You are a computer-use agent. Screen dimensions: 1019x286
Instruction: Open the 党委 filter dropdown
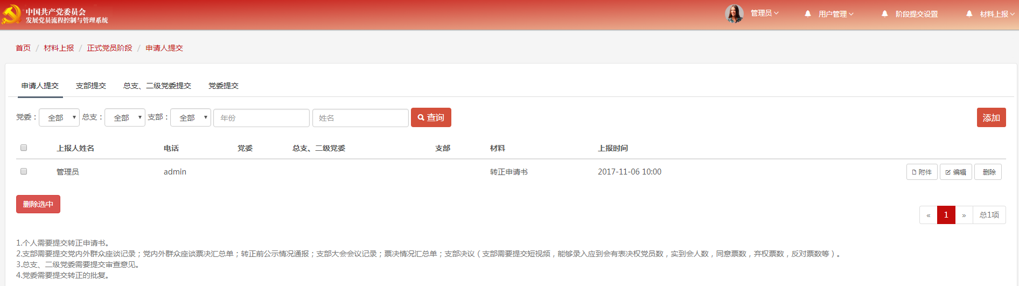click(59, 117)
